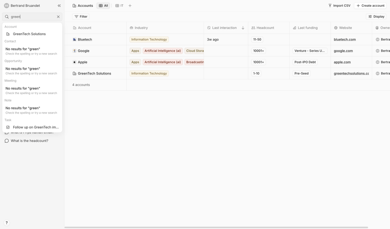Add a new view with plus icon
The width and height of the screenshot is (390, 229).
pyautogui.click(x=130, y=6)
